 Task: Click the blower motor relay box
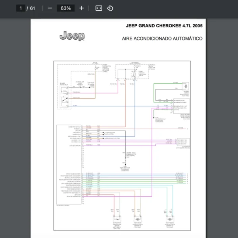pyautogui.click(x=62, y=95)
